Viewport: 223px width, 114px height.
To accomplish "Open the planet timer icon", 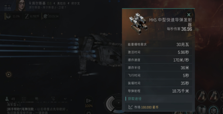I will click(45, 16).
